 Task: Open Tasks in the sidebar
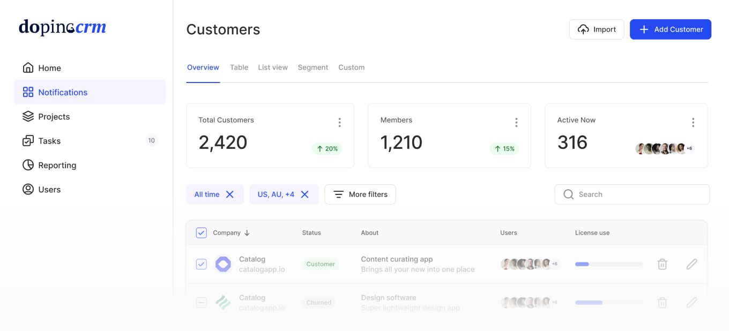click(90, 141)
